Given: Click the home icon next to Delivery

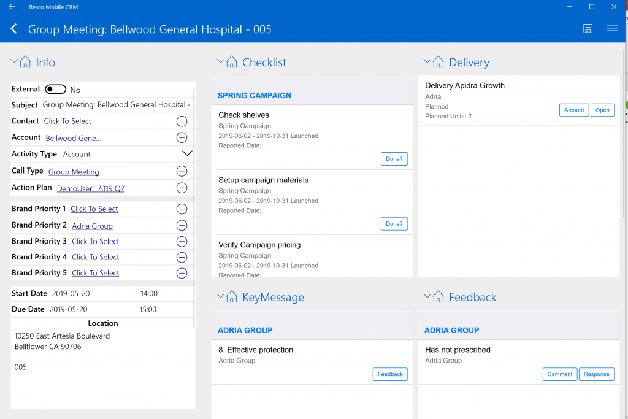Looking at the screenshot, I should 438,62.
